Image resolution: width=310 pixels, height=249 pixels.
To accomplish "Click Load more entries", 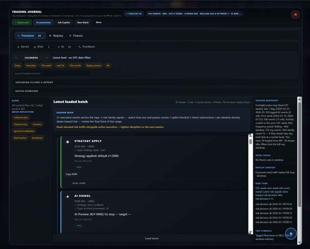I will 152,238.
